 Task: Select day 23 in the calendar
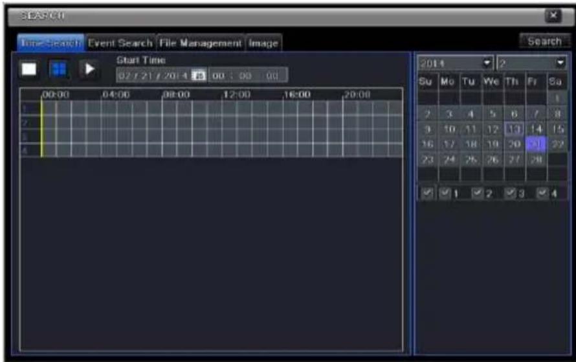(428, 159)
